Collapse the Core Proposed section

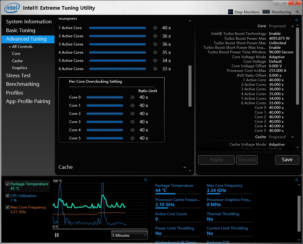tap(292, 26)
